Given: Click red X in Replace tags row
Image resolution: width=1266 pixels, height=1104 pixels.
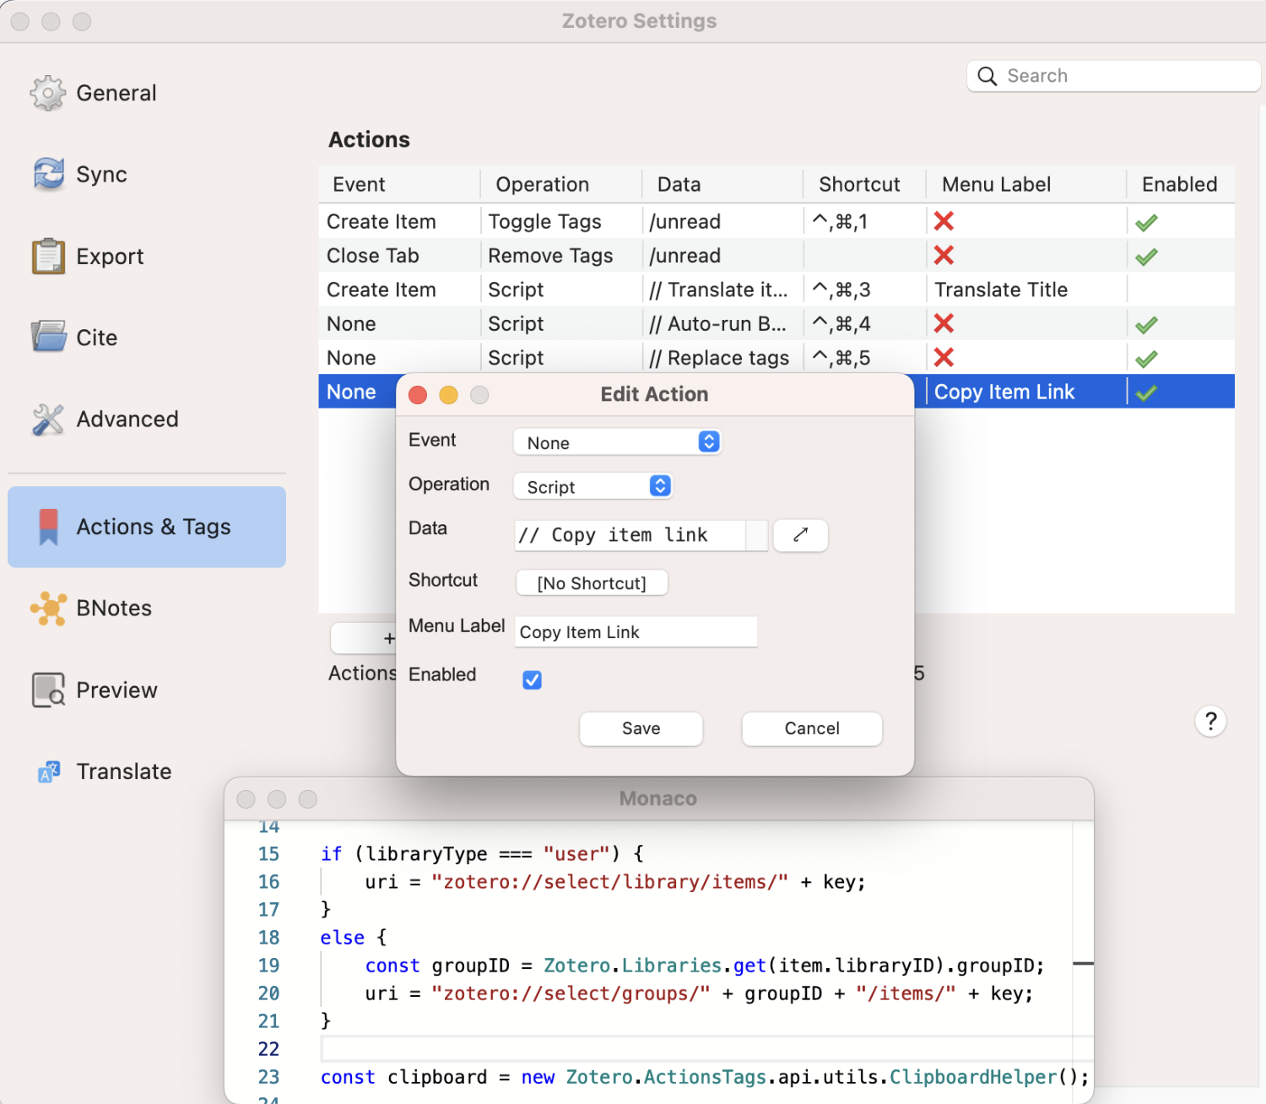Looking at the screenshot, I should pyautogui.click(x=944, y=357).
